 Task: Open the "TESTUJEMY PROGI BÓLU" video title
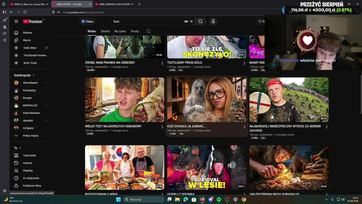[x=184, y=63]
